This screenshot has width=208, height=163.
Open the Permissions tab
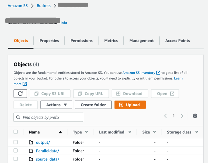click(81, 41)
